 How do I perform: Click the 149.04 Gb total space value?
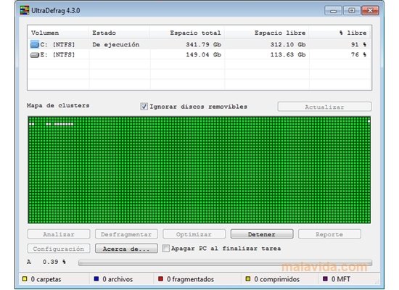point(203,54)
